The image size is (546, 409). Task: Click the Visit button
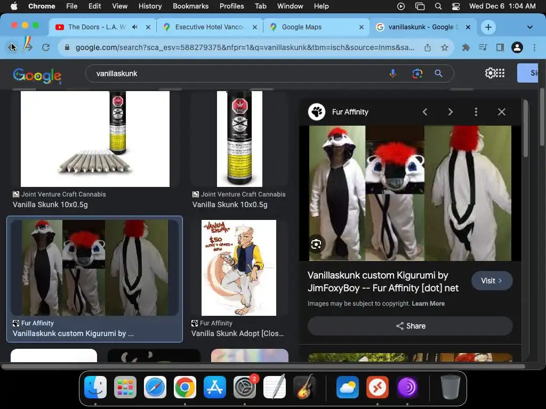pyautogui.click(x=492, y=281)
